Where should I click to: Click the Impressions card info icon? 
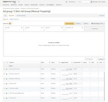tap(72, 28)
